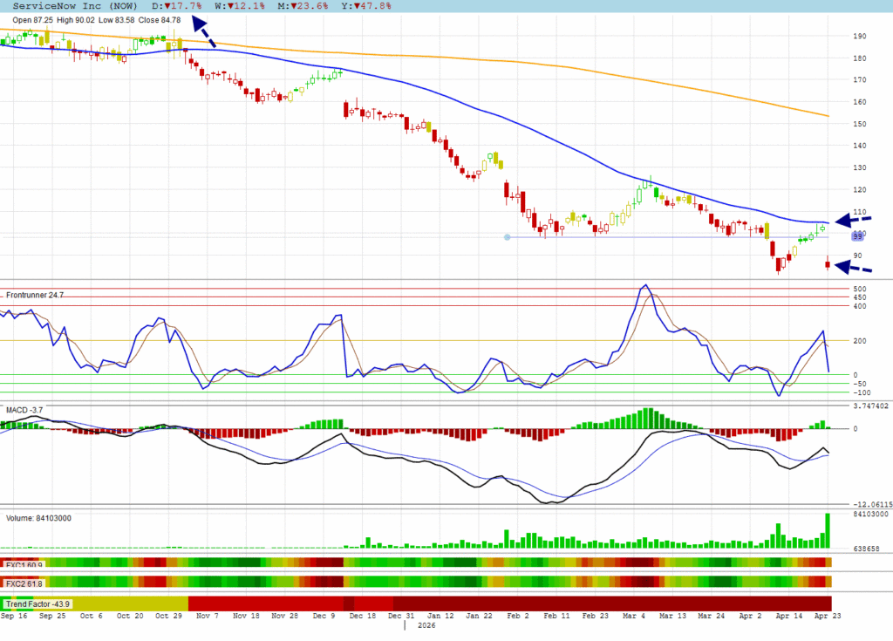Screen dimensions: 893x641
Task: Click the Volume: 84103000 label
Action: [39, 518]
